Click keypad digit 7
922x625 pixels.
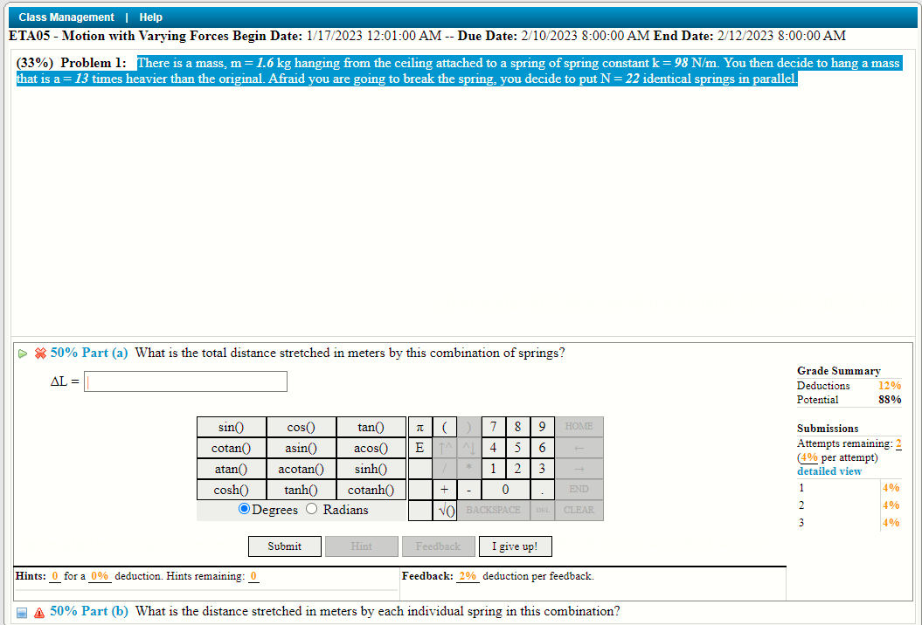click(x=494, y=427)
